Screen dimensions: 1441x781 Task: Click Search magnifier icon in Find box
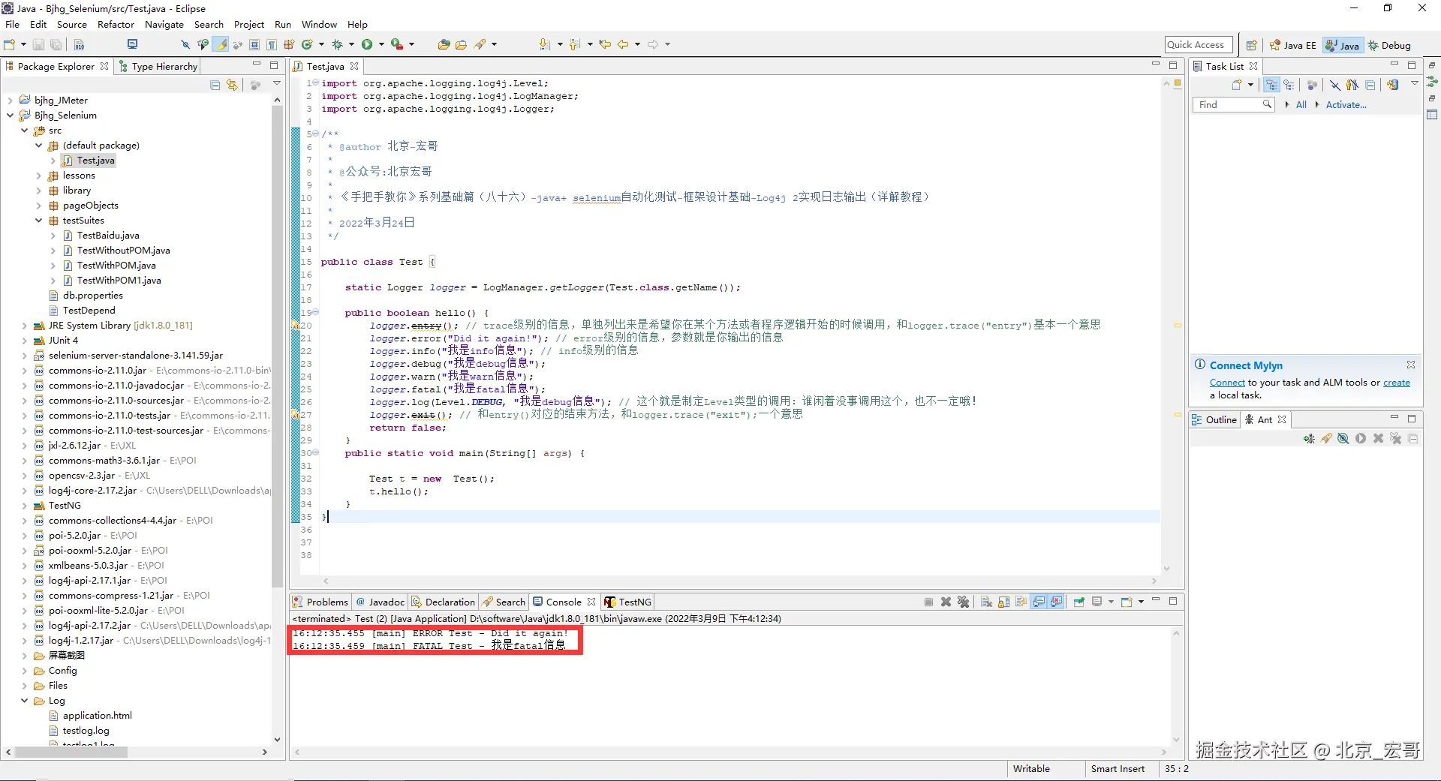pyautogui.click(x=1267, y=104)
